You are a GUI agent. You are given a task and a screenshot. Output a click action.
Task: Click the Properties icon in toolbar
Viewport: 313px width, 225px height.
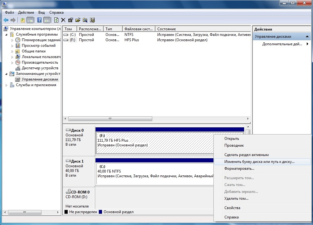click(71, 20)
